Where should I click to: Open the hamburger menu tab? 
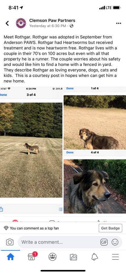pos(115,257)
